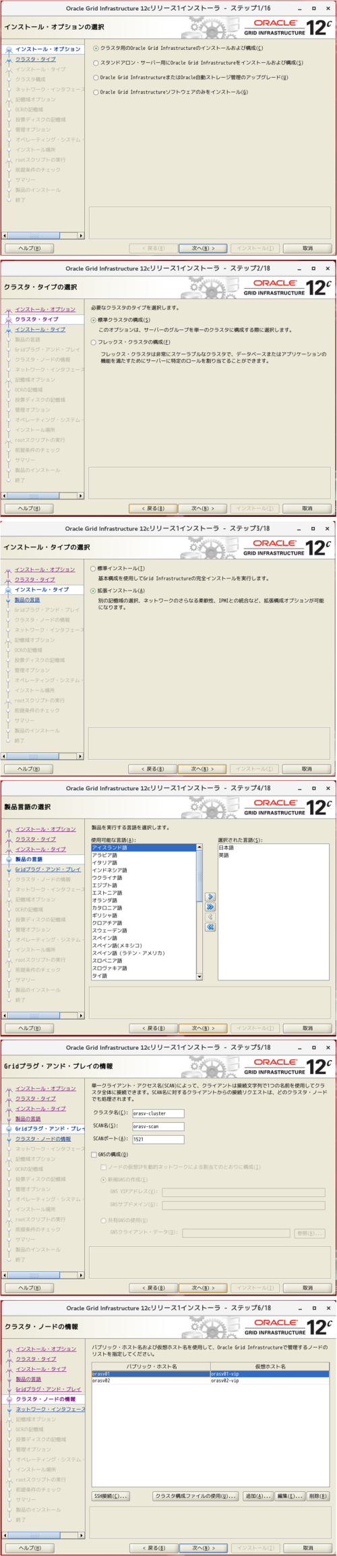This screenshot has width=337, height=1556.
Task: Click sidebar right scroll arrow in step 1 window
Action: [x=81, y=235]
